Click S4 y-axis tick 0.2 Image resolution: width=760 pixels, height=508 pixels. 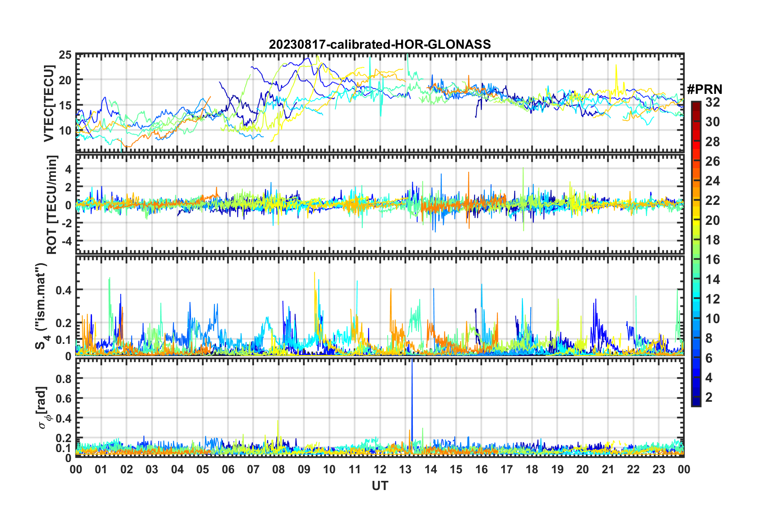pos(64,323)
